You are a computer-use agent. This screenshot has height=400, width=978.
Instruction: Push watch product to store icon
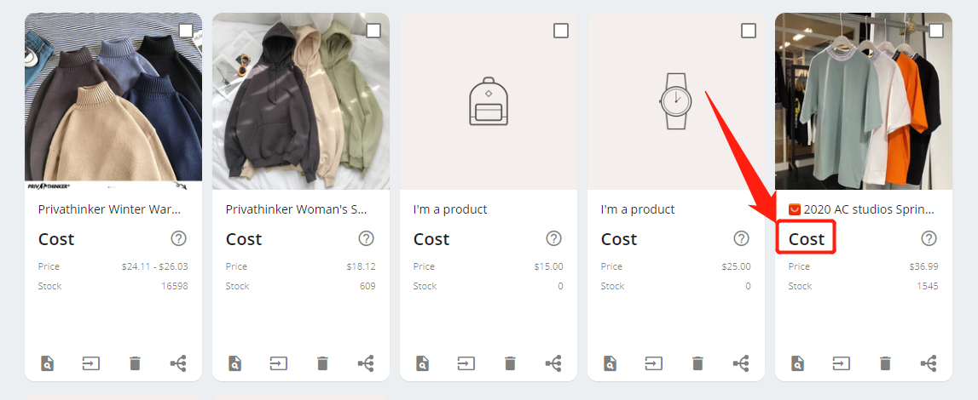[654, 363]
